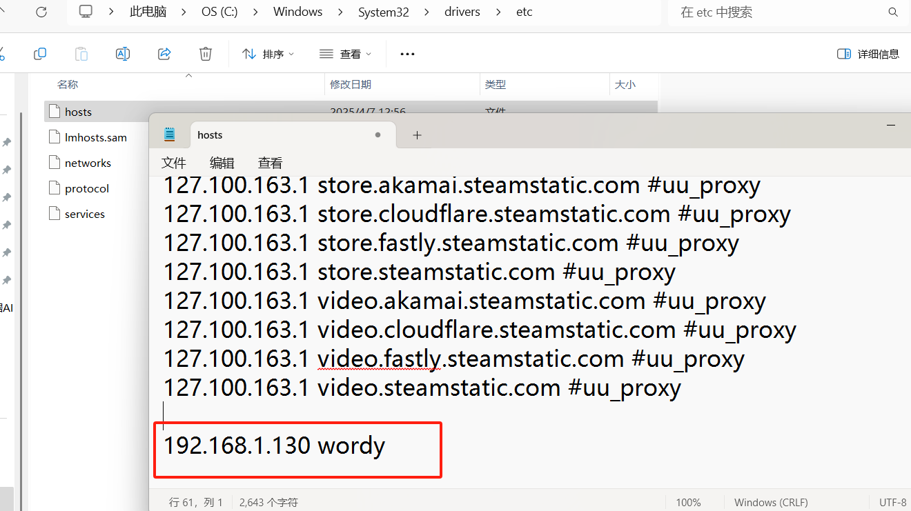The height and width of the screenshot is (511, 911).
Task: Go to 此电脑 in the breadcrumb
Action: pos(148,12)
